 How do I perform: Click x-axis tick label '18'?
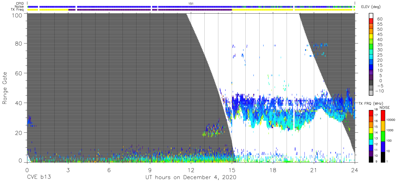(273, 170)
